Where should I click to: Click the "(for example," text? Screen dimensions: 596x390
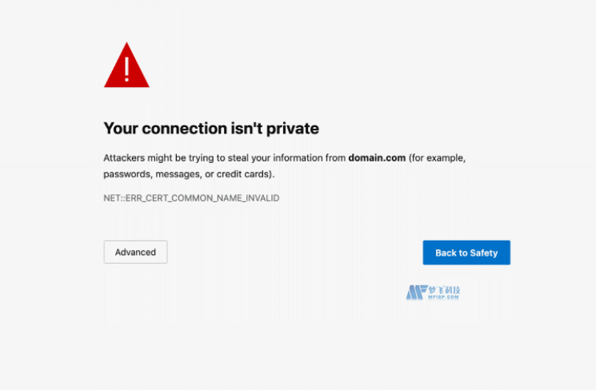click(437, 158)
